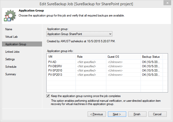
Task: Show the Summary step
Action: click(11, 74)
